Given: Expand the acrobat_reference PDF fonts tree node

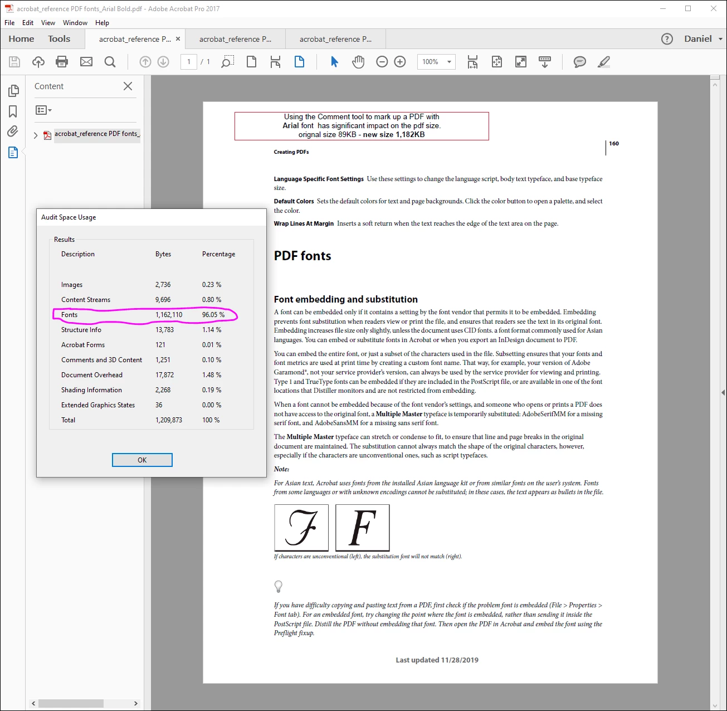Looking at the screenshot, I should click(x=36, y=135).
